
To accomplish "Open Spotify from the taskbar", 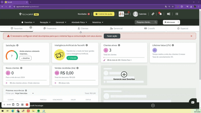I will (38, 111).
